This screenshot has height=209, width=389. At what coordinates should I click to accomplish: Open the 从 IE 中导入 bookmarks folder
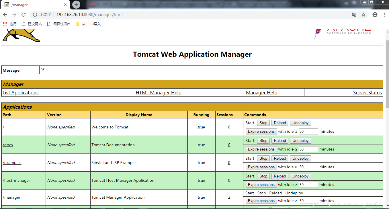tap(88, 24)
